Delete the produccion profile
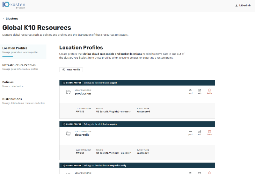Image resolution: width=255 pixels, height=174 pixels. 209,91
